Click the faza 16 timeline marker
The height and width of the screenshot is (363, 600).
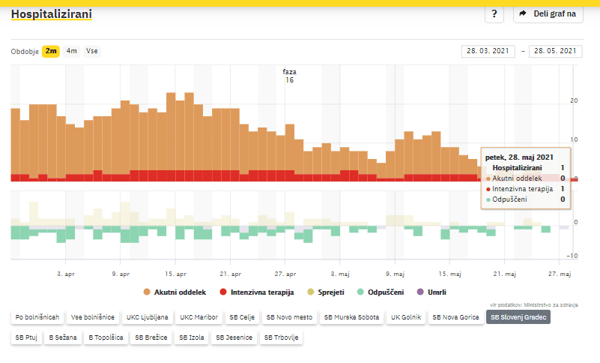(x=289, y=76)
